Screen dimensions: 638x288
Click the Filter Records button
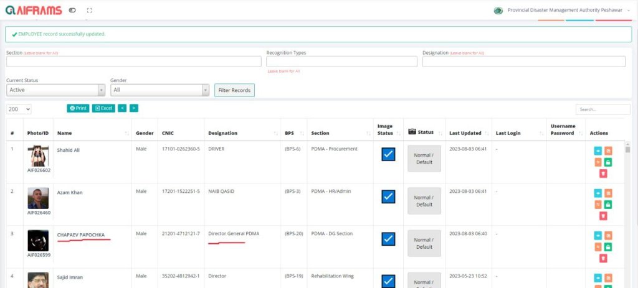tap(234, 90)
